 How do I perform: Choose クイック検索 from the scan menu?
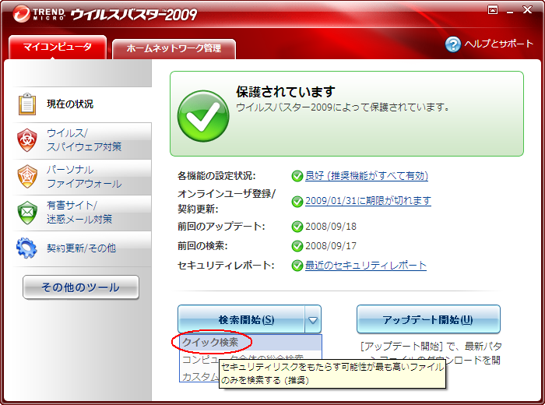coord(250,343)
